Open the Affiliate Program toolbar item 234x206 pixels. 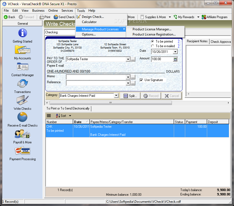[x=214, y=17]
